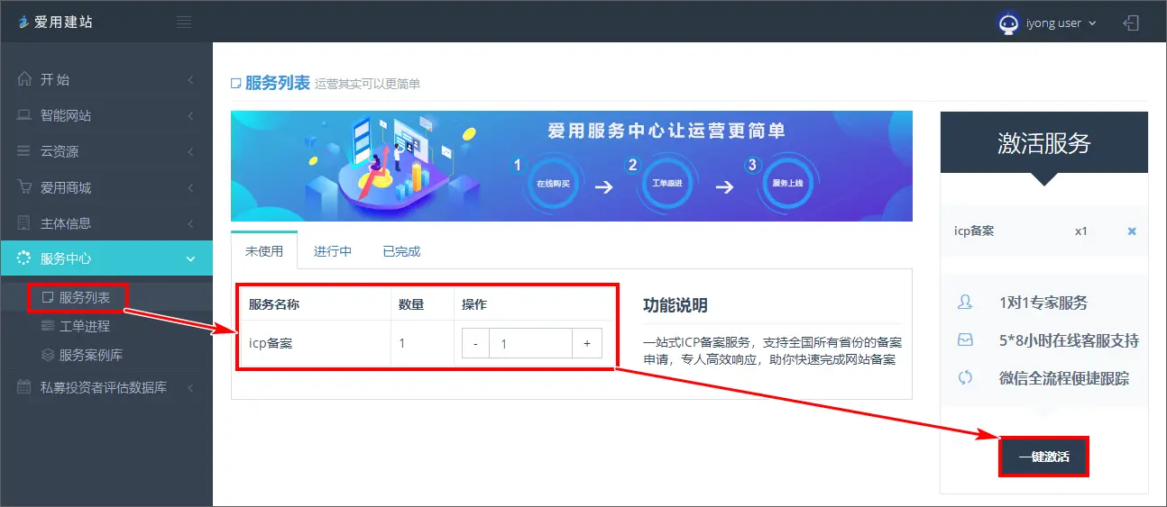The height and width of the screenshot is (507, 1167).
Task: Click the 爱用建站 logo icon
Action: pos(23,23)
